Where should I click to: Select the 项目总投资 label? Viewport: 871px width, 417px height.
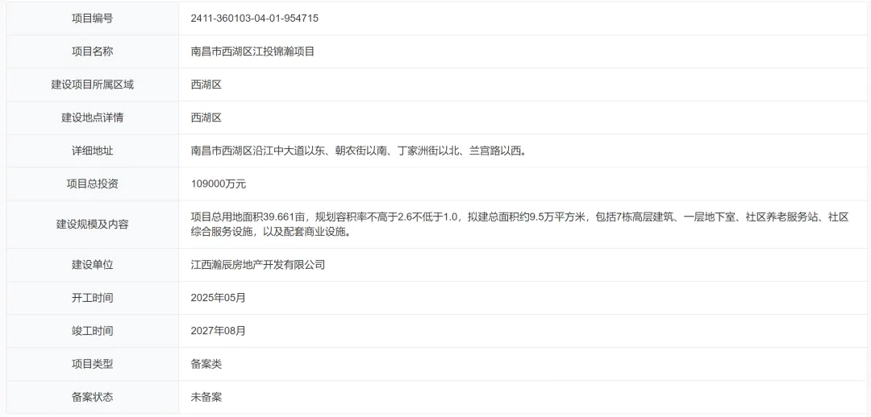[92, 184]
